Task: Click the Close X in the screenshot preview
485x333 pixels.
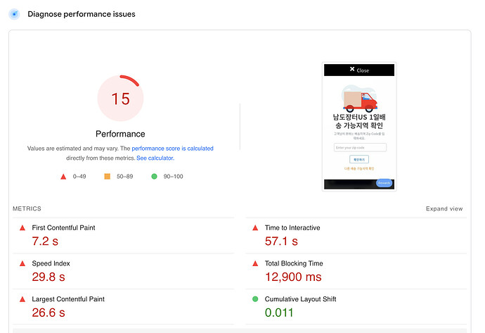Action: point(359,70)
